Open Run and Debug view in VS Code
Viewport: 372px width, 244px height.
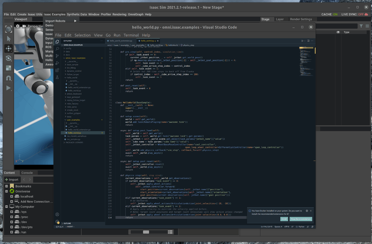pyautogui.click(x=57, y=63)
